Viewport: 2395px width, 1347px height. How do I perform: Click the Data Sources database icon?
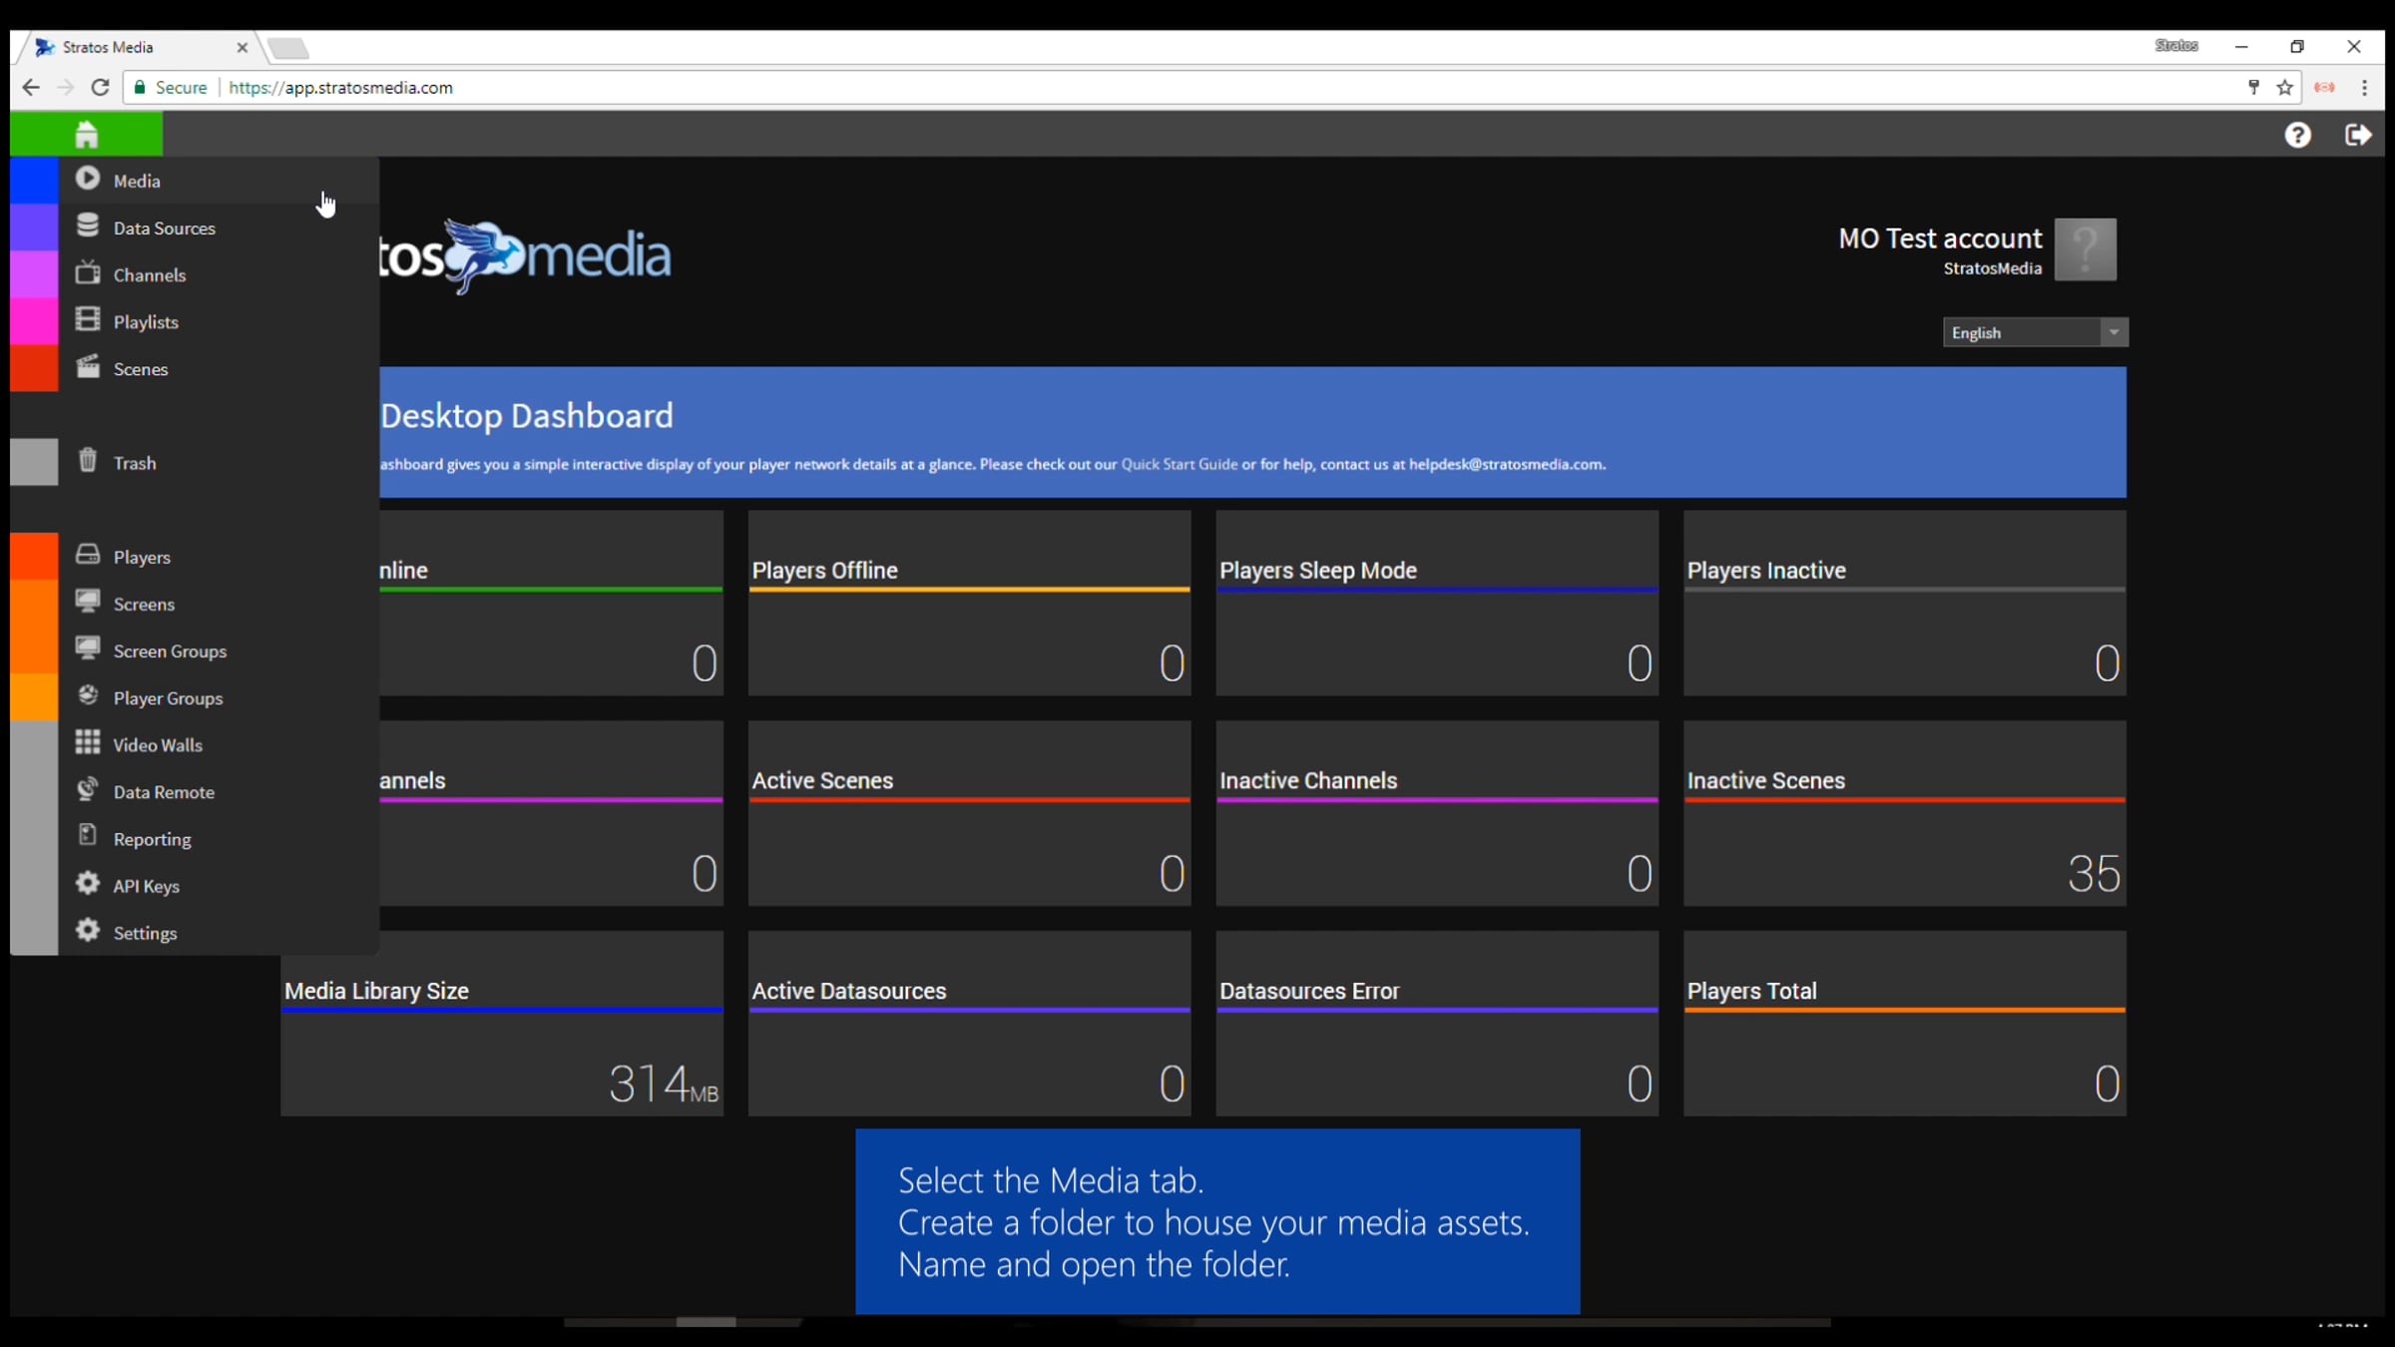pyautogui.click(x=88, y=225)
